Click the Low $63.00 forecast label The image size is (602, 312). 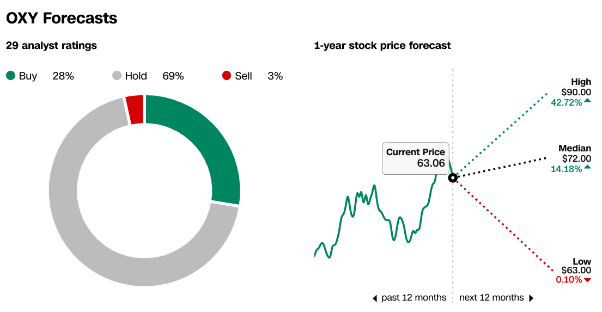tap(573, 270)
